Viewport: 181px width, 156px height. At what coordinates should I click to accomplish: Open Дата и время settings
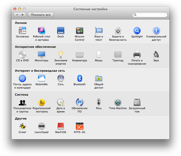coord(61,103)
